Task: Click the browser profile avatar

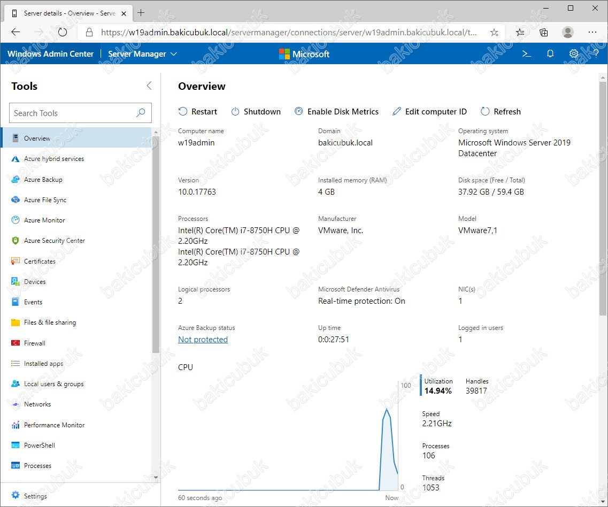Action: [x=568, y=32]
